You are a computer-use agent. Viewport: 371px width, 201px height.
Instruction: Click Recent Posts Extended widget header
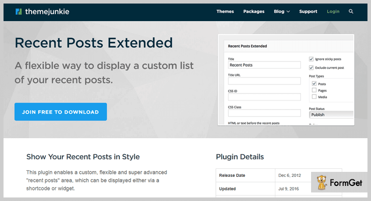pyautogui.click(x=247, y=46)
